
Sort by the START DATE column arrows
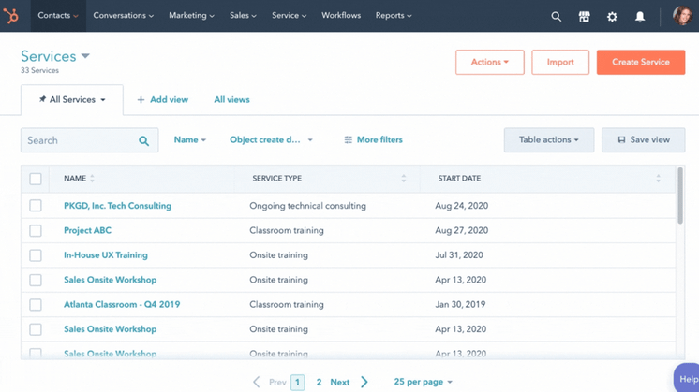click(x=658, y=179)
